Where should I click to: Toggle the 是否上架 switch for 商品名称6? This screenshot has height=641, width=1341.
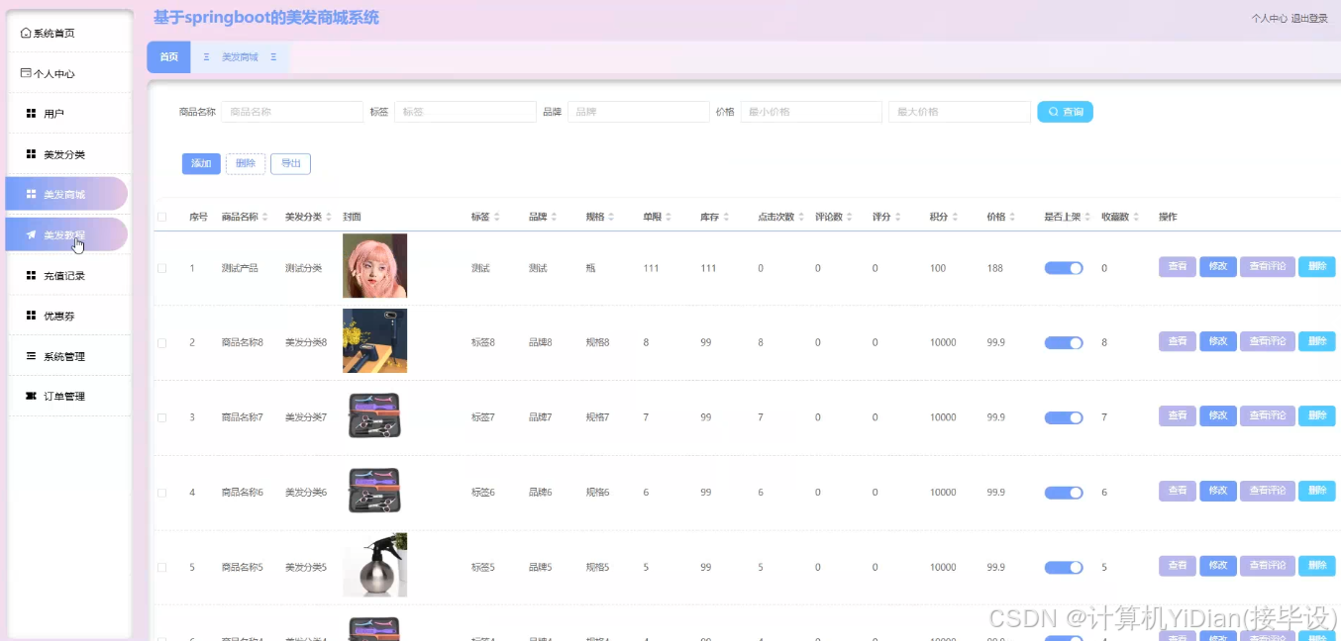coord(1064,492)
